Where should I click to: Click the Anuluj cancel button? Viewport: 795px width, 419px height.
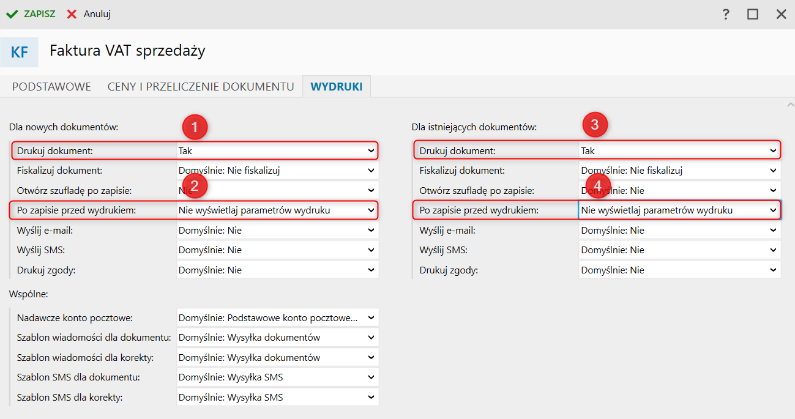pyautogui.click(x=89, y=13)
